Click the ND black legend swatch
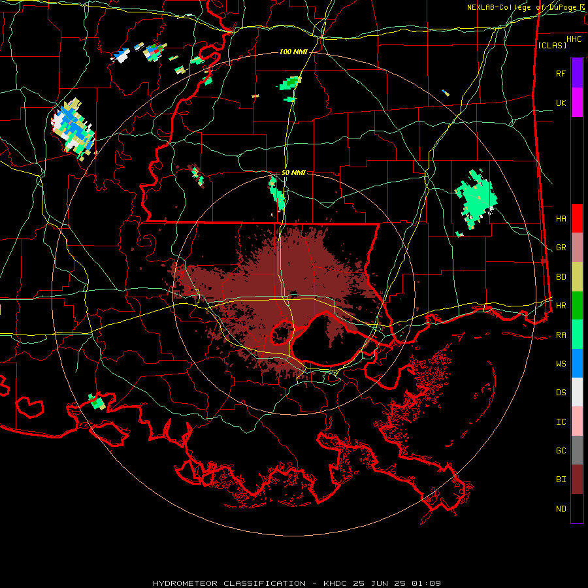 click(x=577, y=508)
